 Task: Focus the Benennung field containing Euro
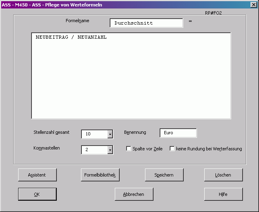pos(178,133)
